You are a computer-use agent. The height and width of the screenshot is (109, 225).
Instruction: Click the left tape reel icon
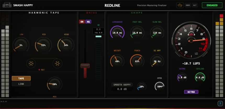point(31,63)
